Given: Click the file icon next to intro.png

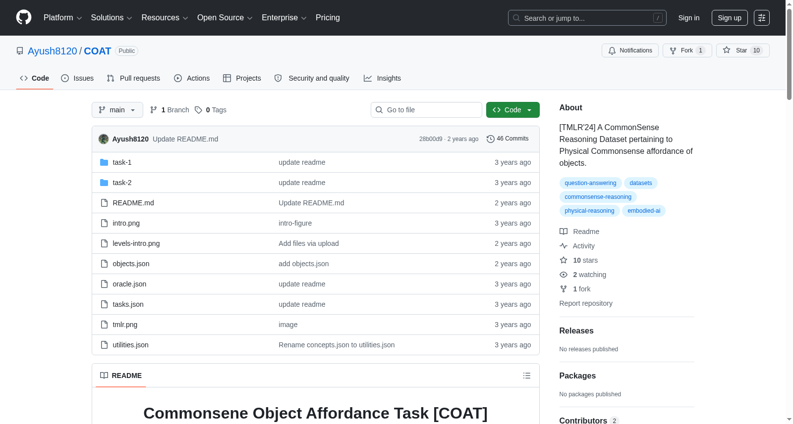Looking at the screenshot, I should pyautogui.click(x=104, y=223).
